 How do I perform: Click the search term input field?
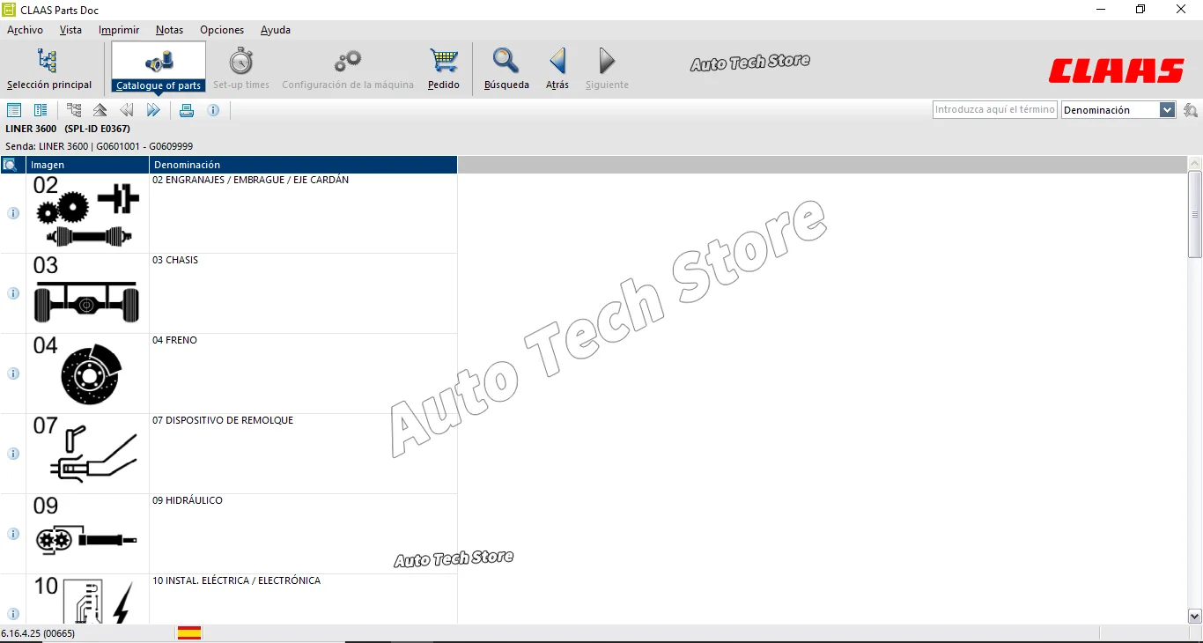(995, 110)
